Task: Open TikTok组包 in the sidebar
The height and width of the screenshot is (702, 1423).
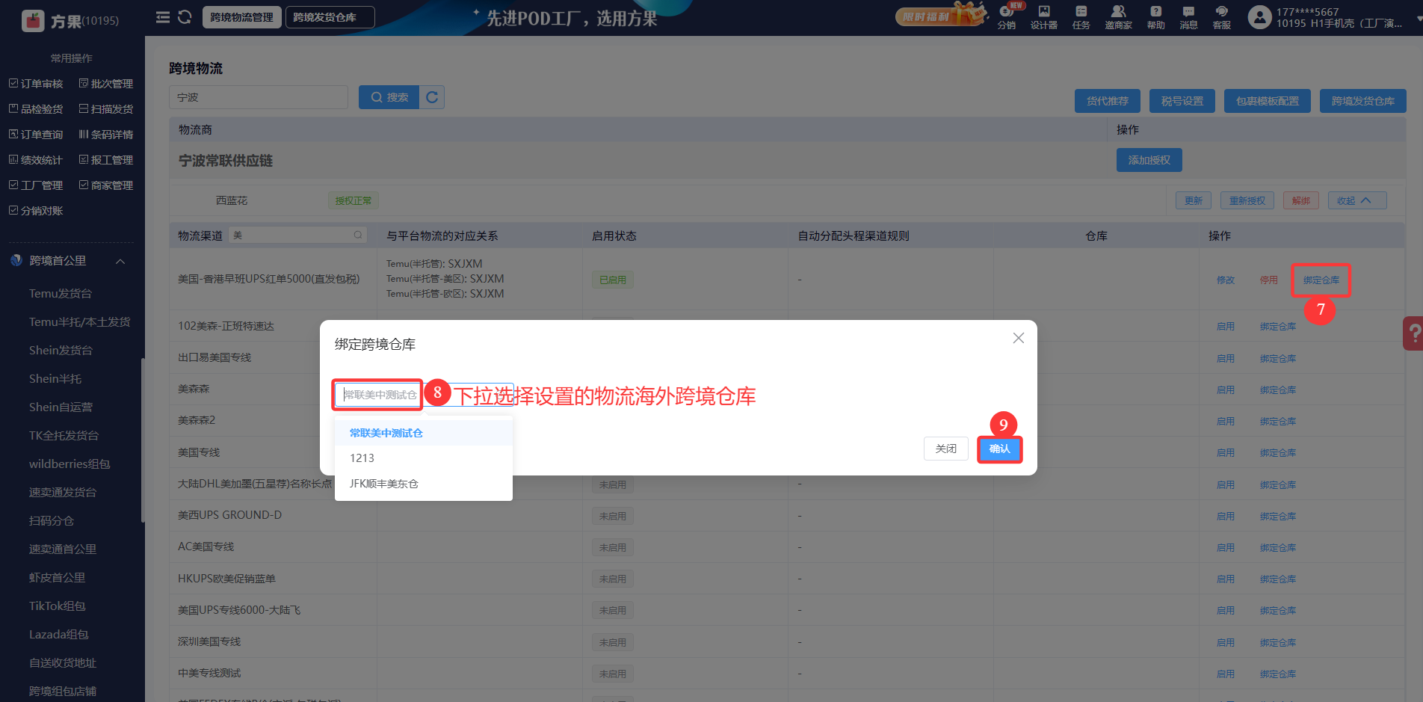Action: point(57,606)
